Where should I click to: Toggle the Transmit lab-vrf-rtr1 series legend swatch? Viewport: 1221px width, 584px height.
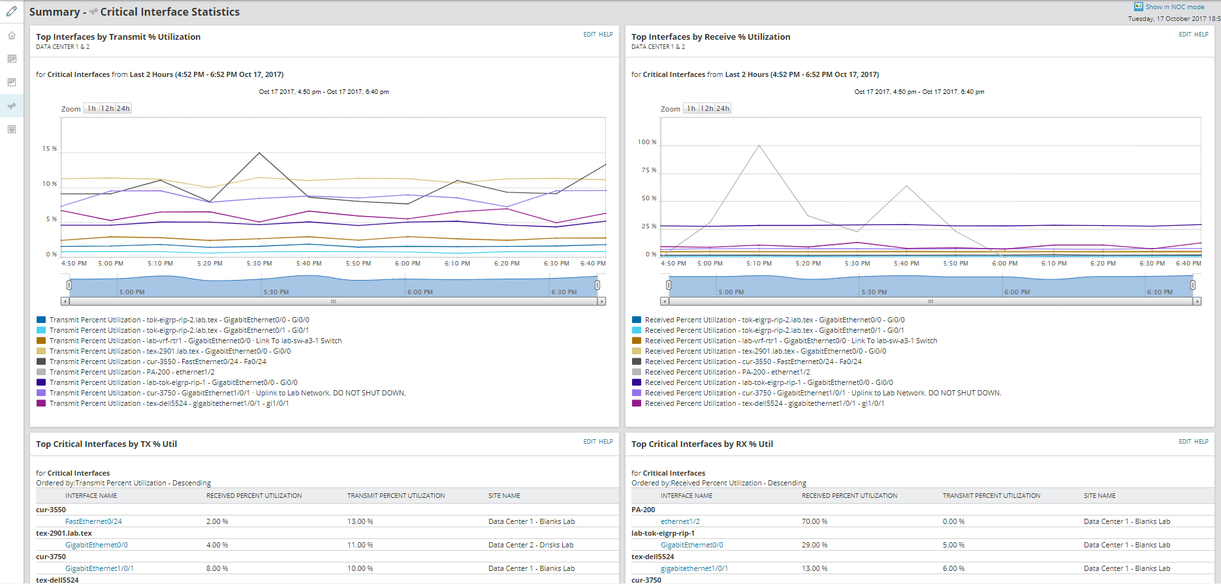tap(41, 341)
